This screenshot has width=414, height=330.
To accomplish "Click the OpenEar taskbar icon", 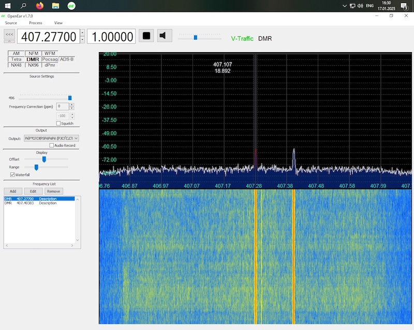I will click(71, 6).
